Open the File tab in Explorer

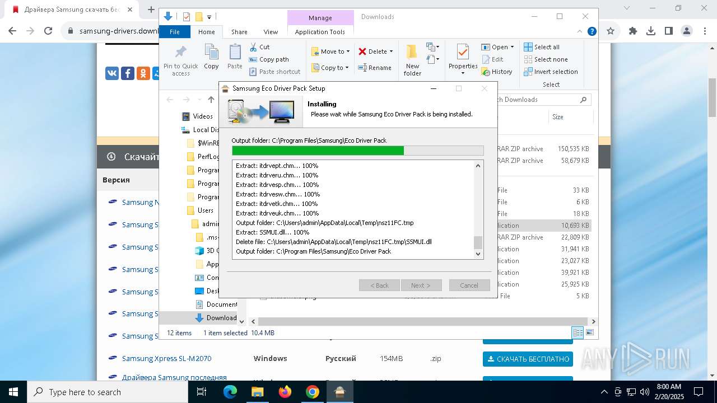tap(175, 32)
